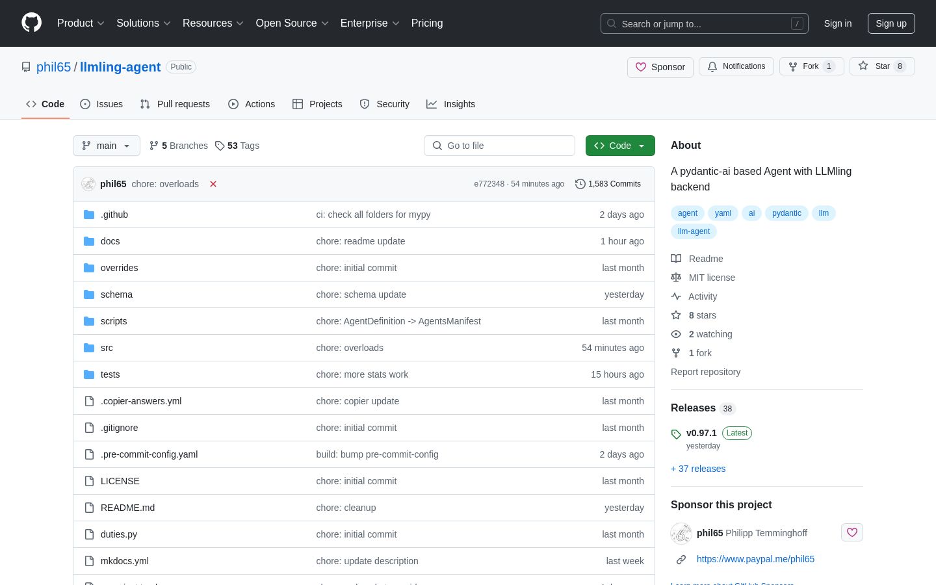View the 53 Tags link
The height and width of the screenshot is (585, 936).
click(237, 146)
